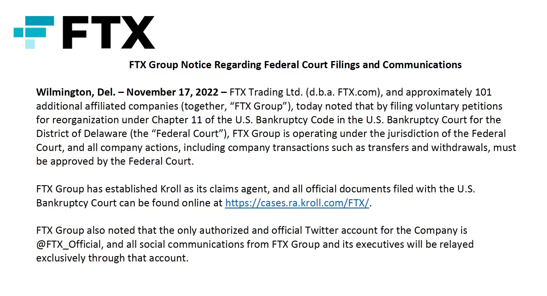Click the text exclusively through that account

(112, 258)
